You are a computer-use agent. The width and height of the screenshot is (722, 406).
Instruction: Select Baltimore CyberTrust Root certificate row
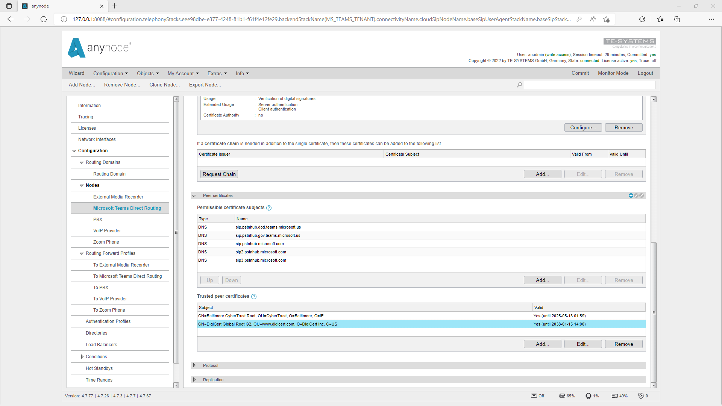pos(421,316)
